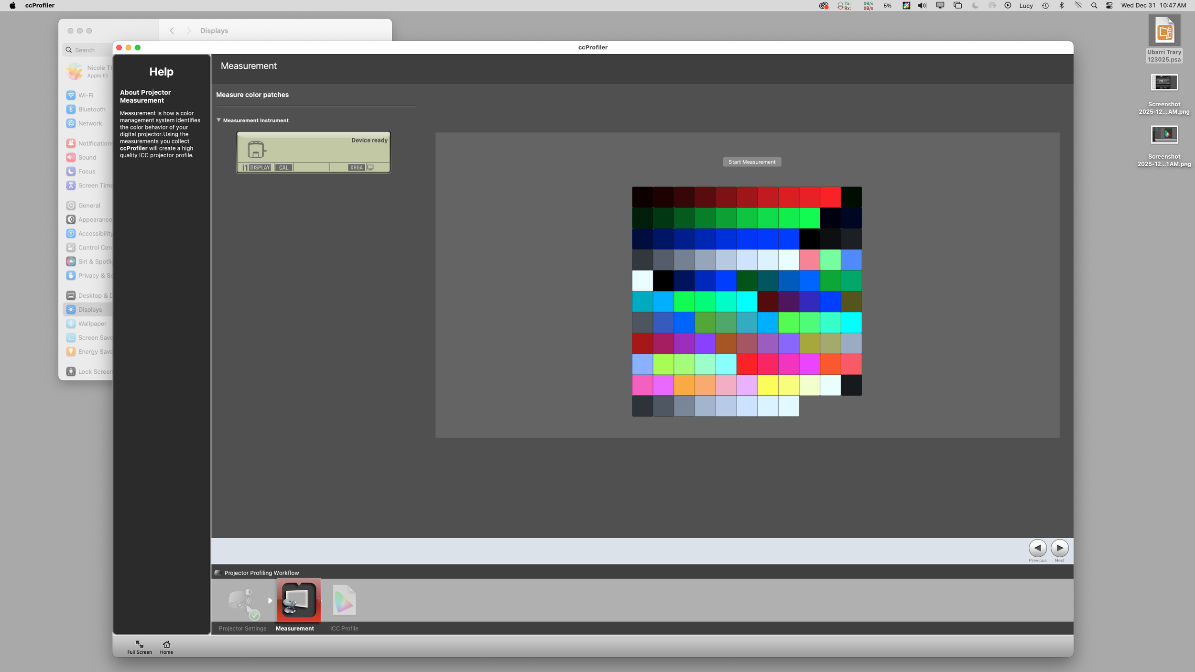Click the bright red patch in top row
The height and width of the screenshot is (672, 1195).
pos(830,197)
